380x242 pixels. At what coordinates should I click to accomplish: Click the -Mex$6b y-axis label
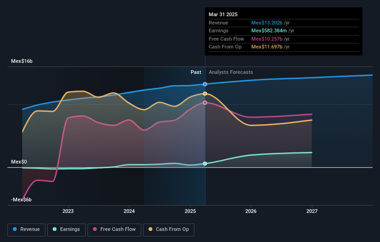(x=21, y=200)
